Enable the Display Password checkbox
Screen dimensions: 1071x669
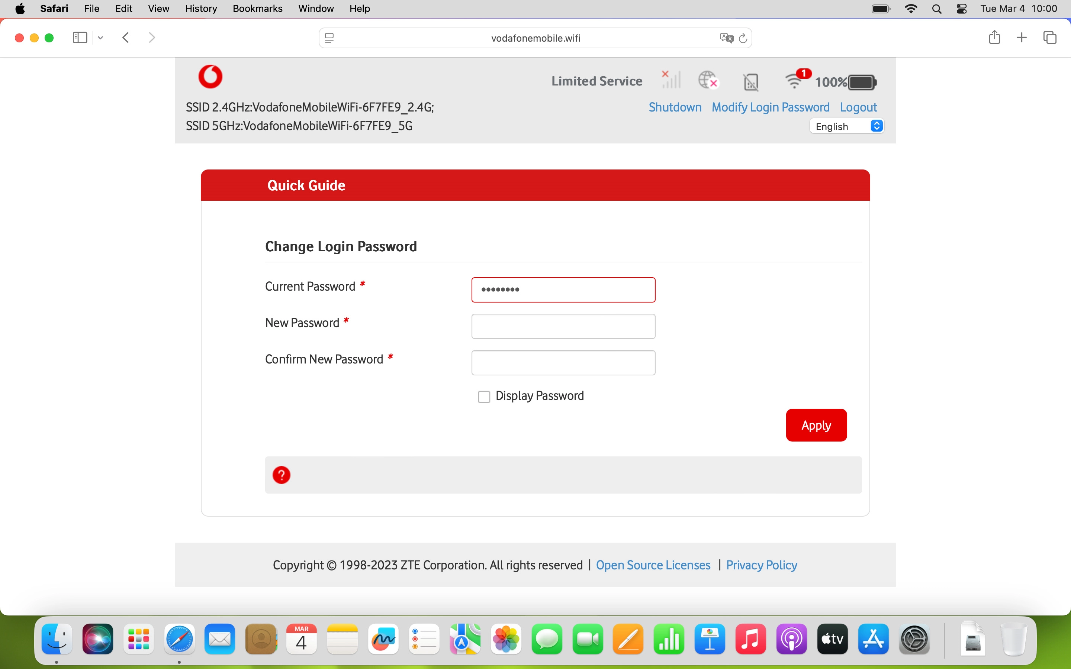click(484, 397)
